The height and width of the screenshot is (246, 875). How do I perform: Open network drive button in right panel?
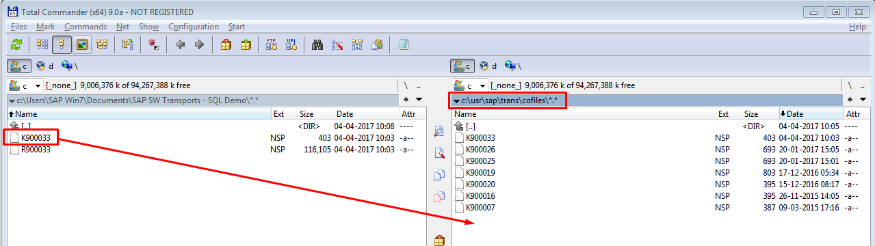[514, 66]
